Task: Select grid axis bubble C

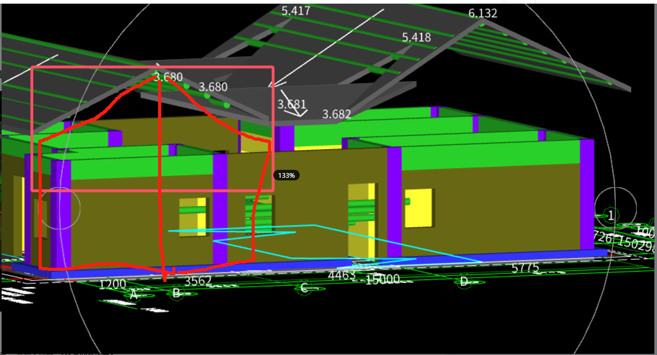Action: 304,288
